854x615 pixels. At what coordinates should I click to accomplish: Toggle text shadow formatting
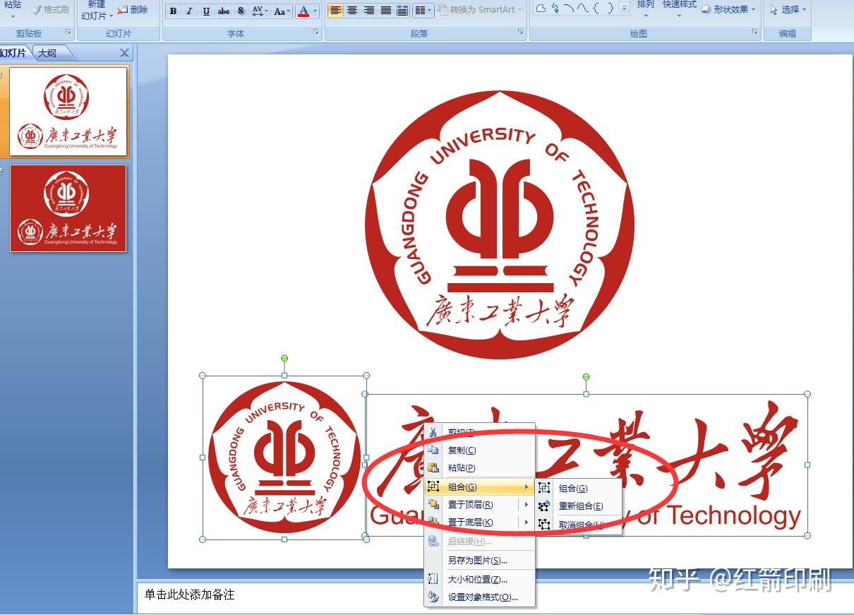pos(241,11)
